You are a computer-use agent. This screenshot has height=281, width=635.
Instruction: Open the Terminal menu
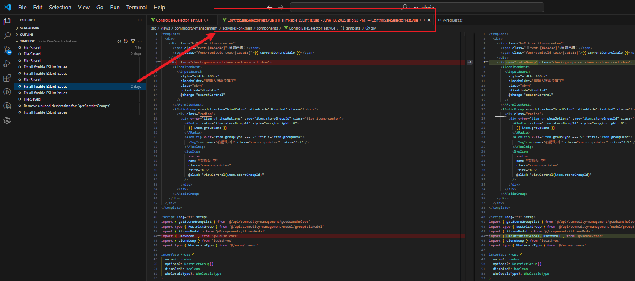pyautogui.click(x=136, y=7)
